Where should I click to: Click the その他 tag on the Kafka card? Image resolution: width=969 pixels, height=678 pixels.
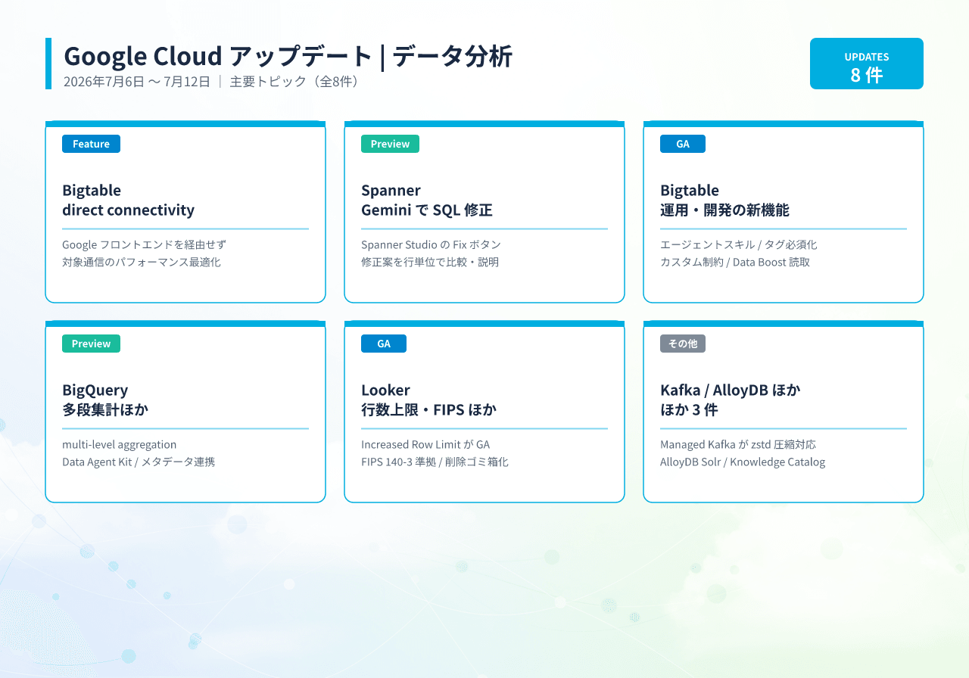click(x=683, y=344)
